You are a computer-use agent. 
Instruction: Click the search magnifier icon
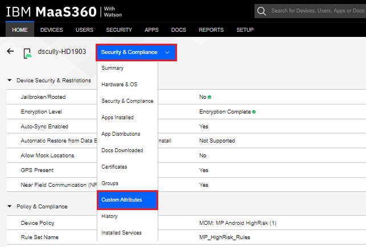[261, 11]
